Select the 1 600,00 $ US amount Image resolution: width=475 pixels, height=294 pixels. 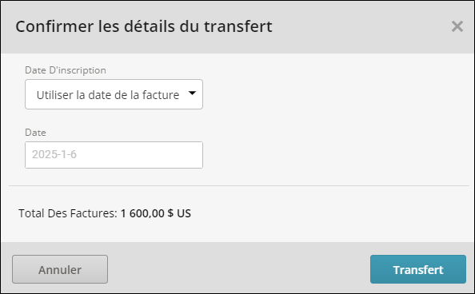156,213
